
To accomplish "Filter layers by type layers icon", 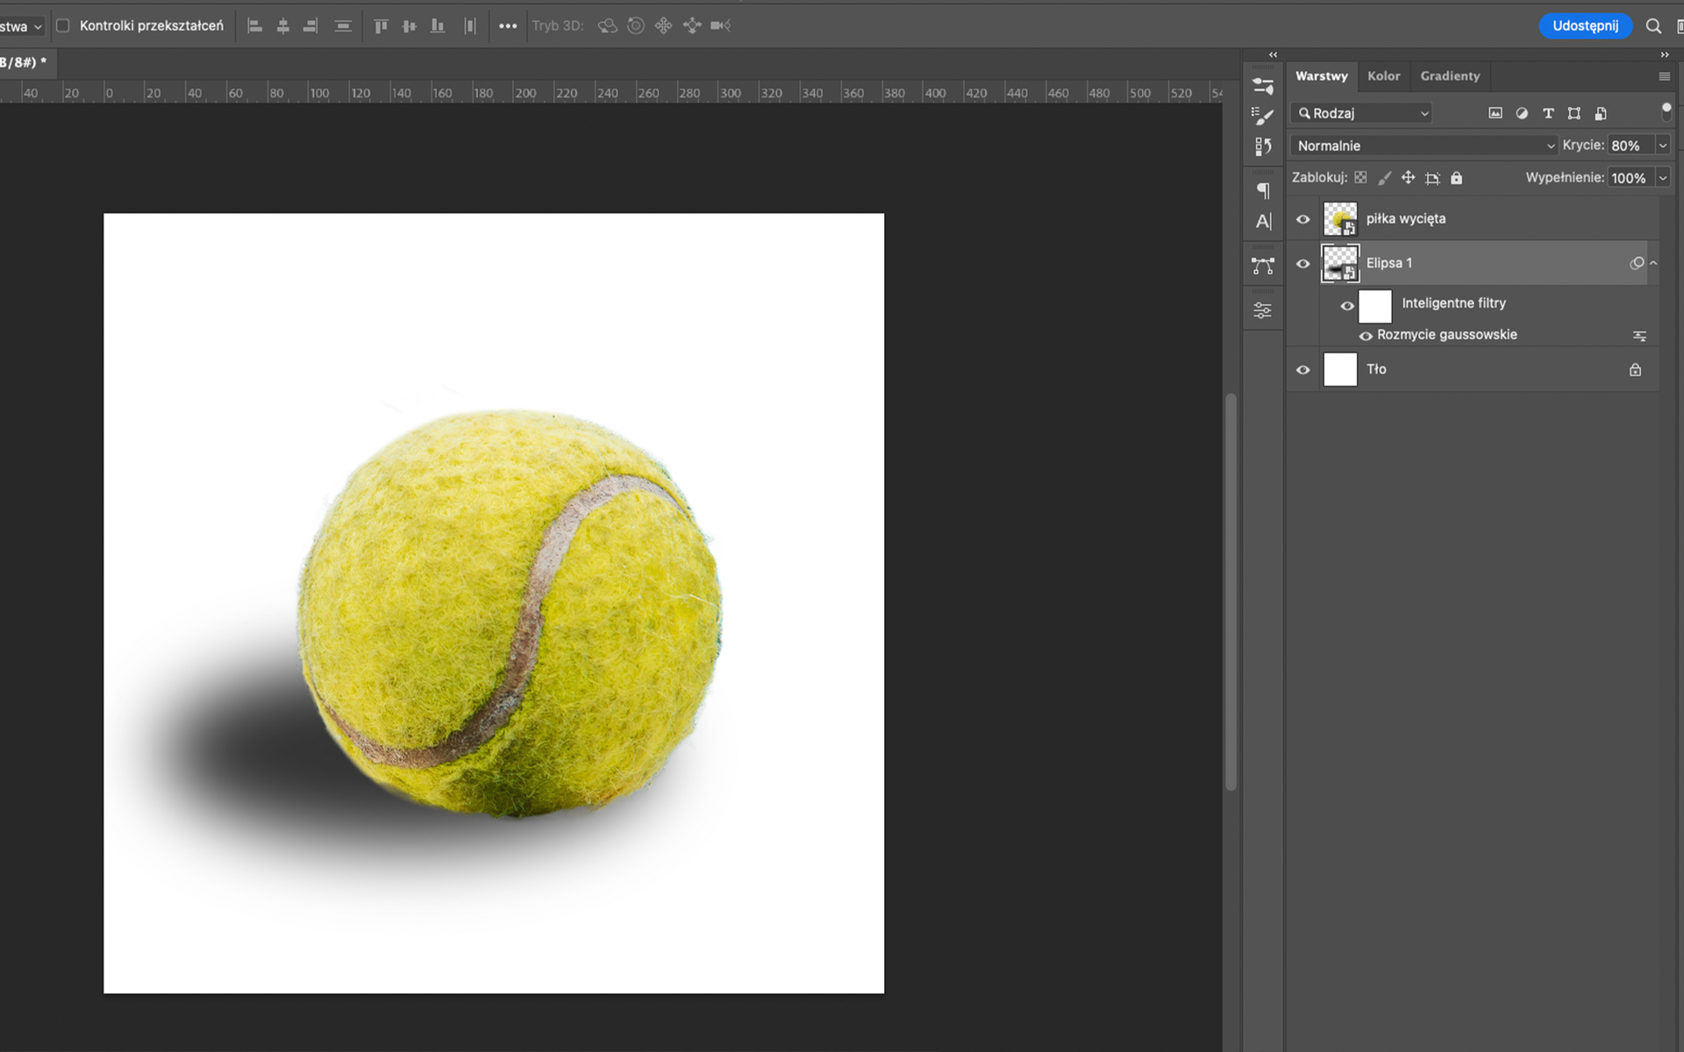I will click(1548, 113).
